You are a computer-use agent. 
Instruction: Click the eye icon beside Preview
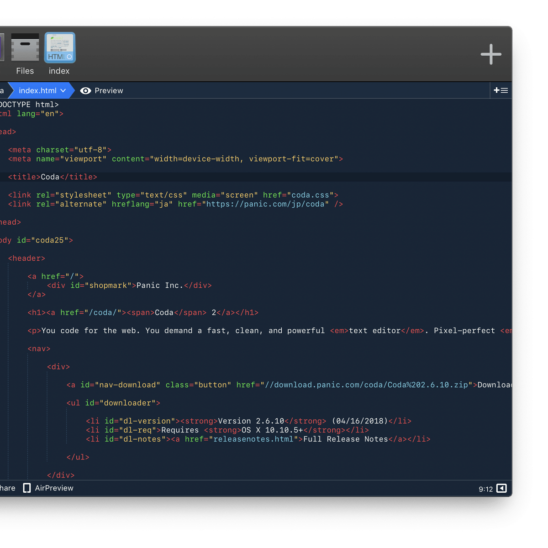click(85, 91)
